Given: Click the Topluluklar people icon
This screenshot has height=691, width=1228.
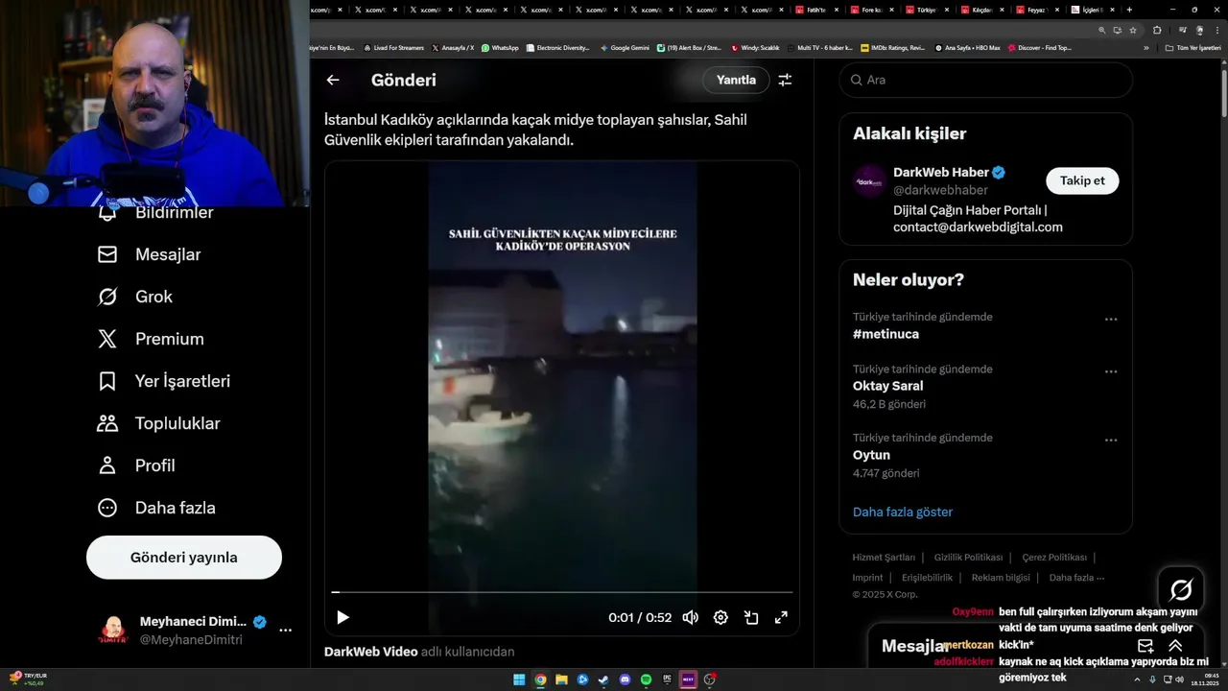Looking at the screenshot, I should click(107, 423).
